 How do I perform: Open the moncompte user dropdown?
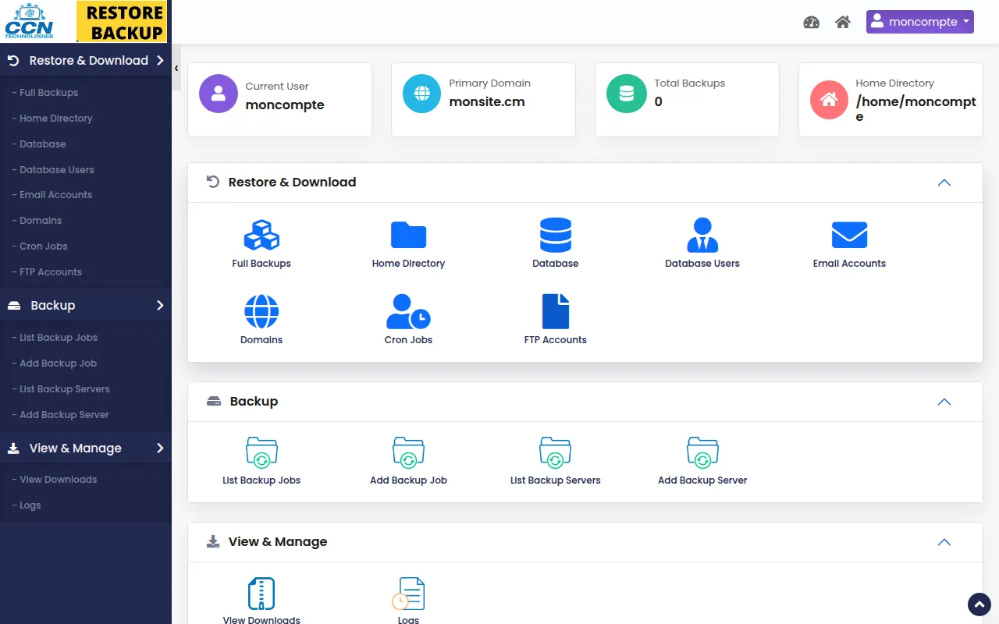pyautogui.click(x=920, y=22)
